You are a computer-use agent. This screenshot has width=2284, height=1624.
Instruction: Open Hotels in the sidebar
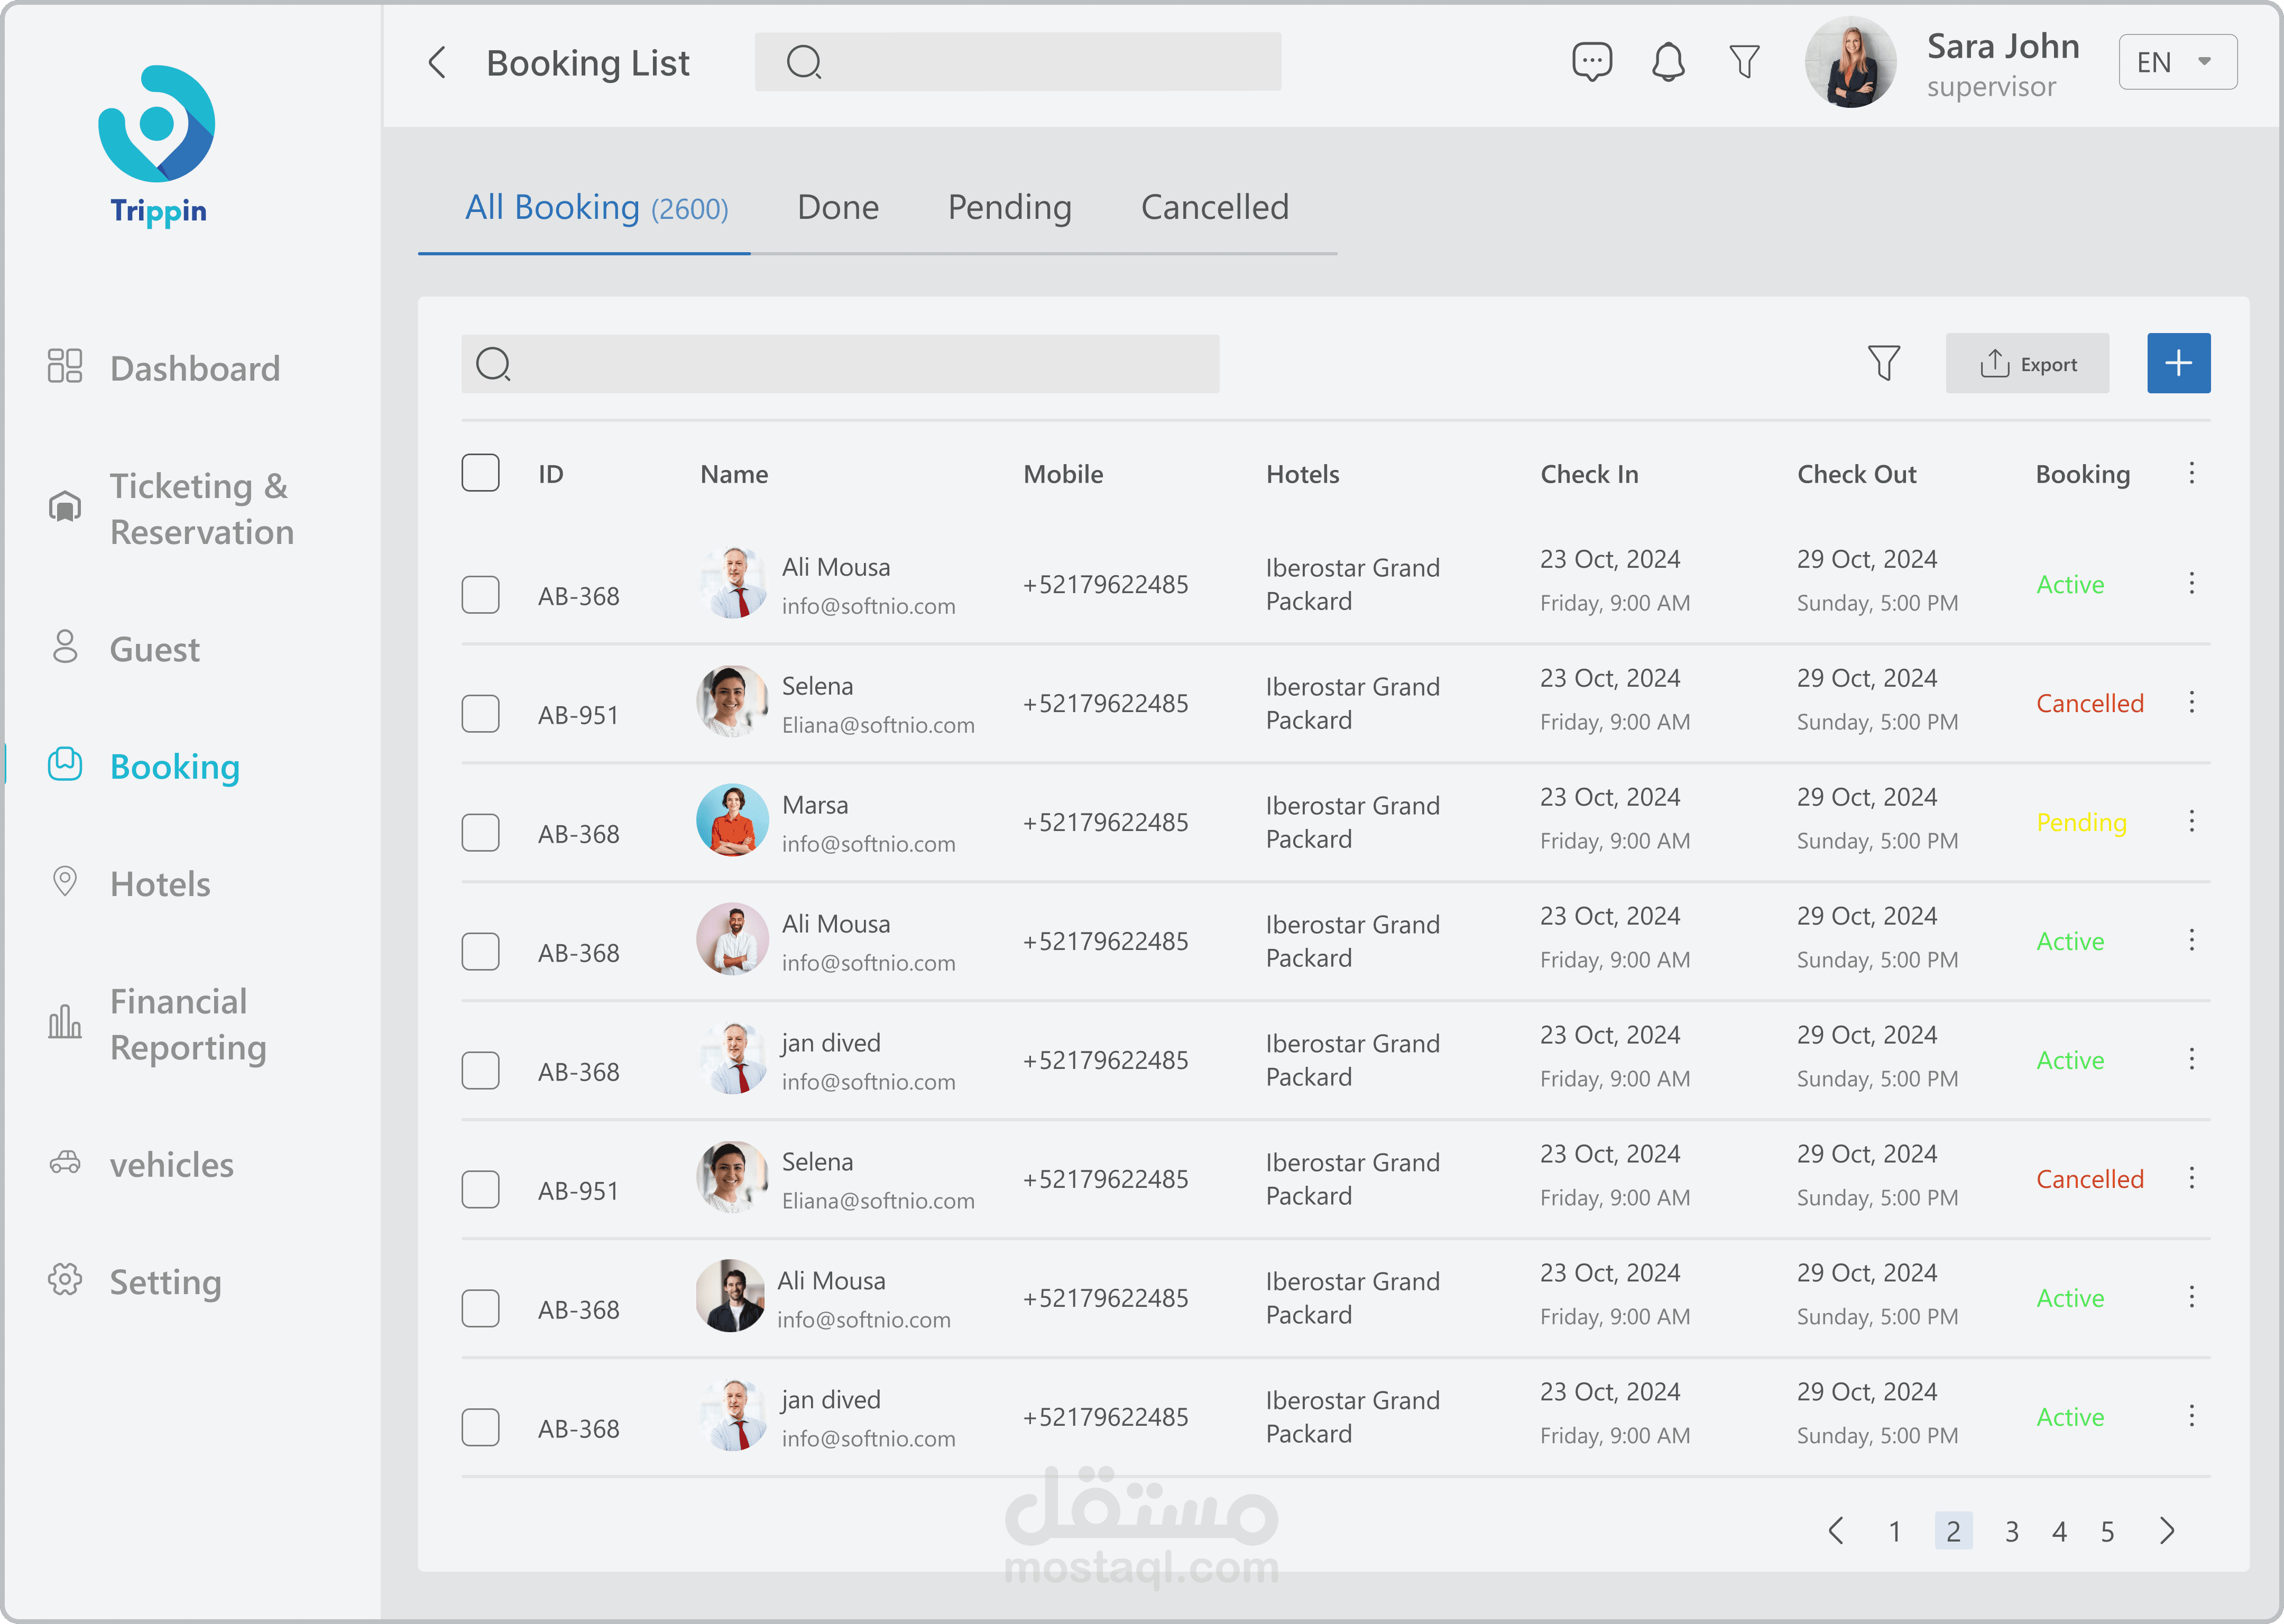160,884
